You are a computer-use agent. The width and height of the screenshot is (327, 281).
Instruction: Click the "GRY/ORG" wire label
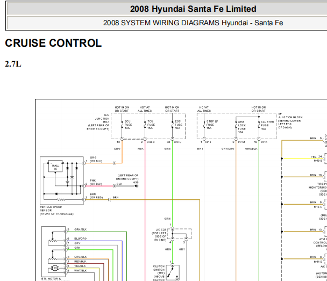point(228,149)
